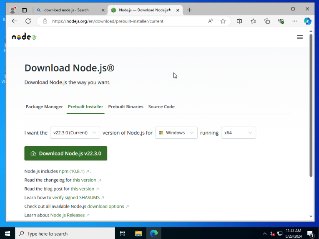The height and width of the screenshot is (239, 319).
Task: Open split screen view
Action: 239,21
